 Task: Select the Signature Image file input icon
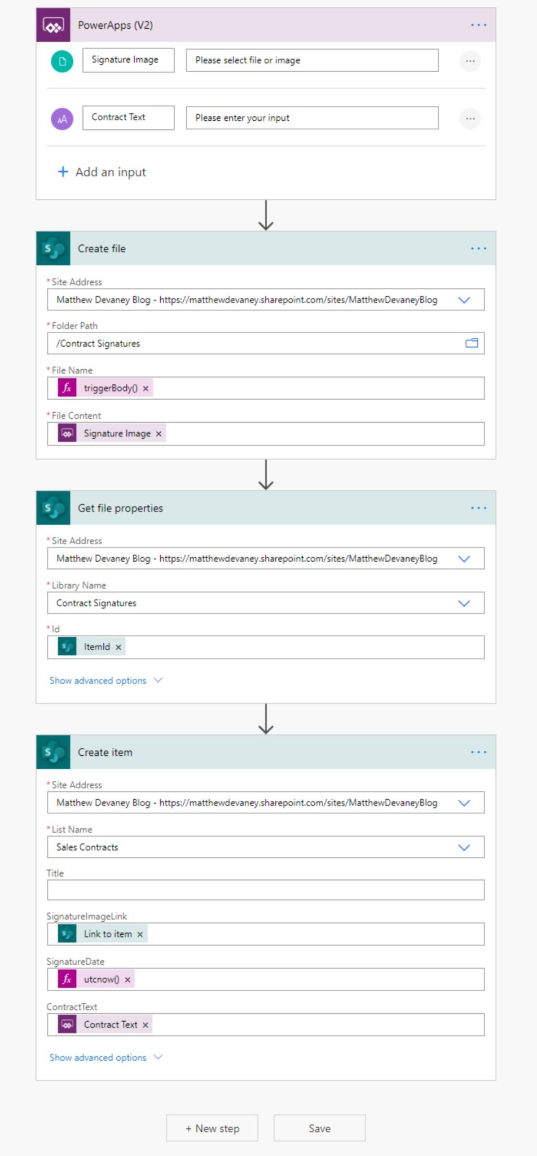[62, 60]
